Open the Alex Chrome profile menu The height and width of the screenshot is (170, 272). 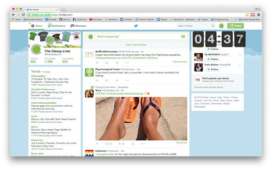click(x=258, y=9)
